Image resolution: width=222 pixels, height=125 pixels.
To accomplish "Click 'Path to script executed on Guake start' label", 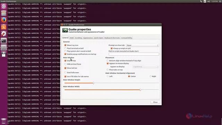I will (x=124, y=51).
